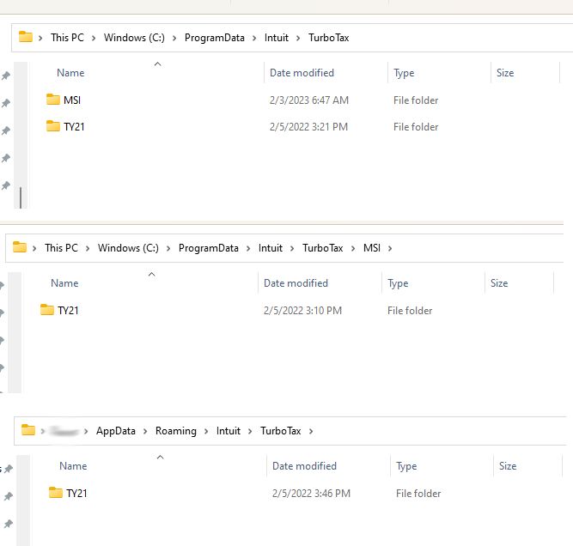Go to ProgramData in MSI window breadcrumb
Viewport: 573px width, 546px height.
208,248
